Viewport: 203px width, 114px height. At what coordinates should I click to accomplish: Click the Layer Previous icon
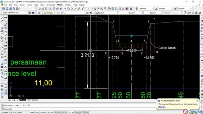coord(91,13)
